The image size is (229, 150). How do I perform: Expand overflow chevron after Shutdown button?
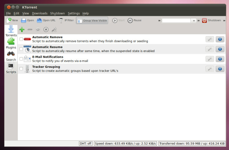click(224, 21)
